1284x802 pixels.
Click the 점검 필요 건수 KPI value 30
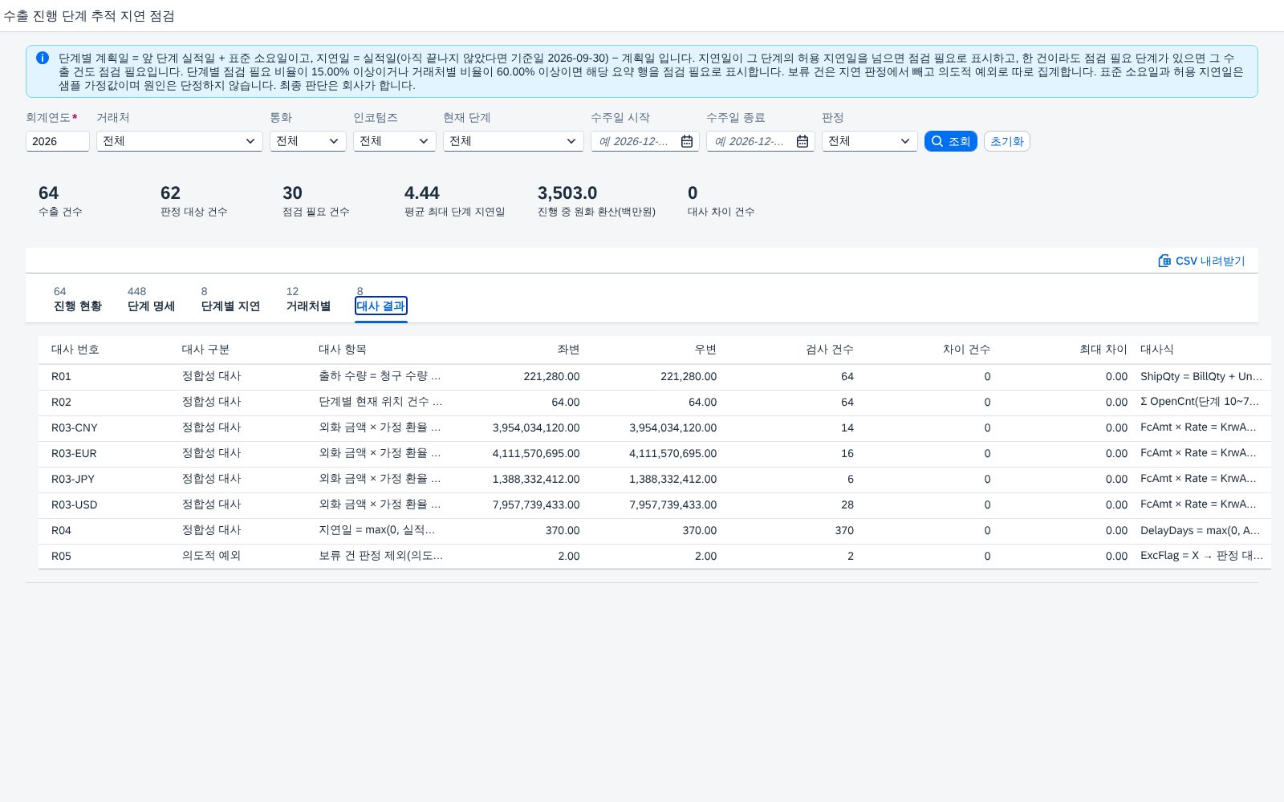292,193
